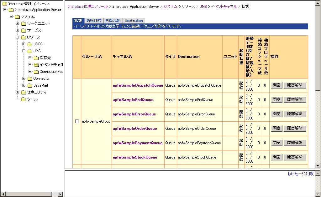
Task: Click the ワークユニット folder icon
Action: [x=24, y=23]
